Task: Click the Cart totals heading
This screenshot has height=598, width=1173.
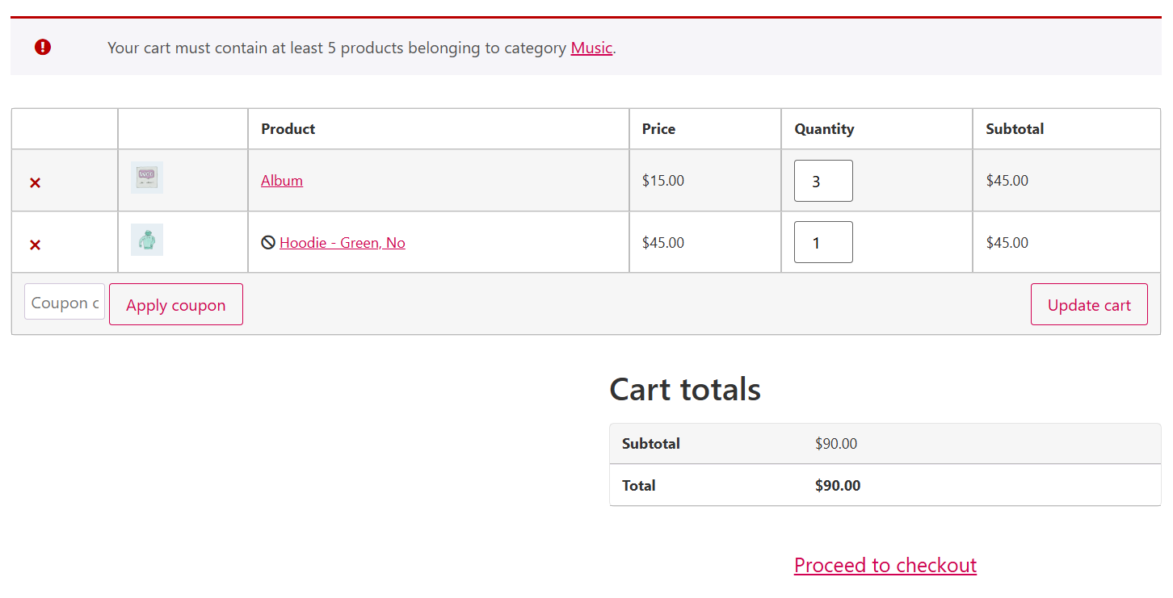Action: (x=685, y=390)
